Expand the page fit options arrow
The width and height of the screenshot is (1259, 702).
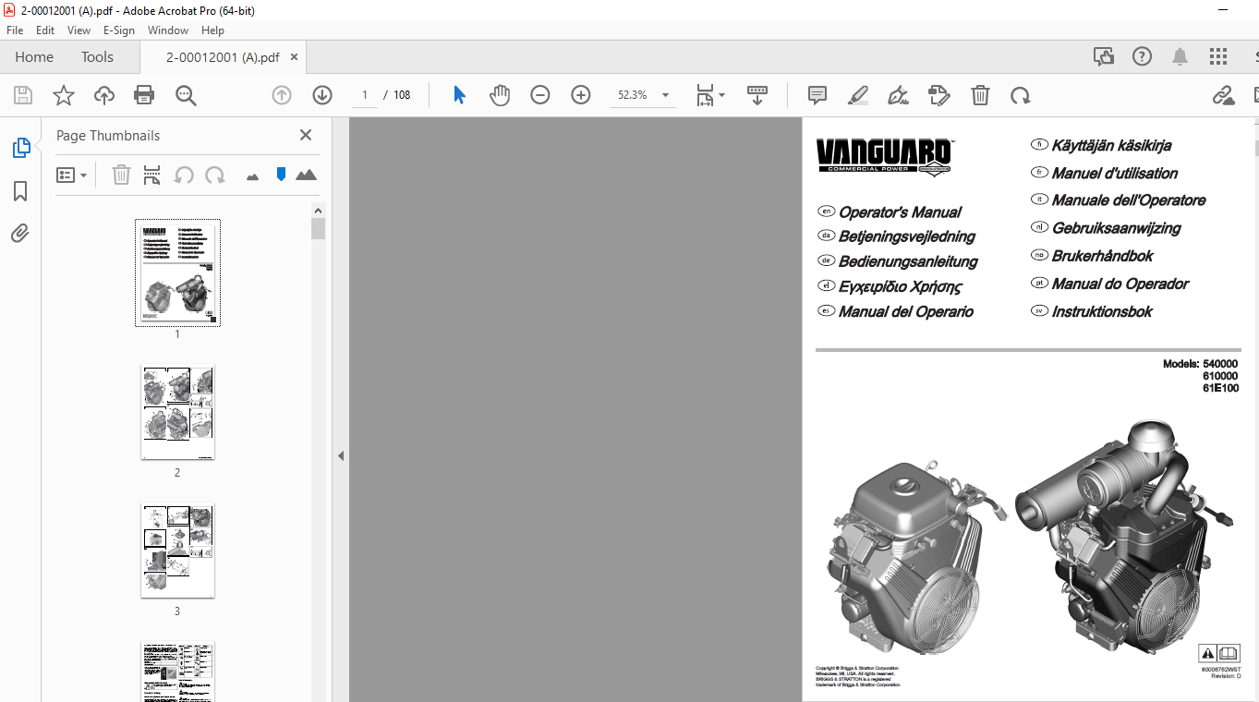click(722, 95)
